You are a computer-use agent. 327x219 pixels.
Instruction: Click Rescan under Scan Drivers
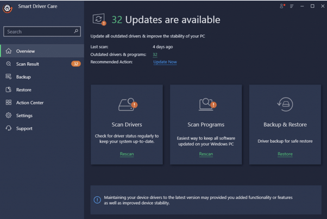127,154
